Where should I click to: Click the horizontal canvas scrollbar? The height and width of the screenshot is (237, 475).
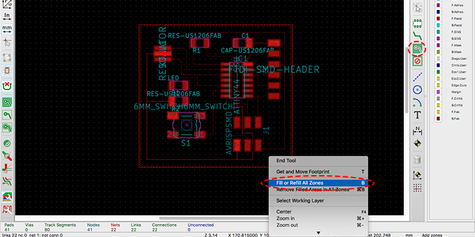(214, 218)
